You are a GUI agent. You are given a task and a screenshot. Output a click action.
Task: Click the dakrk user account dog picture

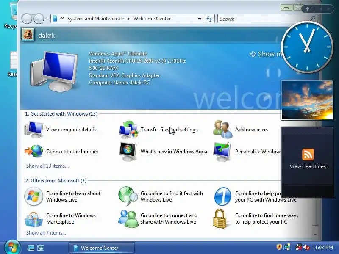(28, 34)
